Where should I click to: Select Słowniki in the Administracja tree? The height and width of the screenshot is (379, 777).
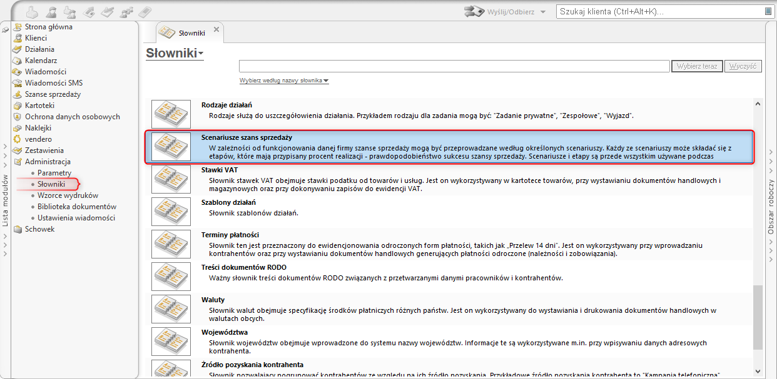(51, 184)
